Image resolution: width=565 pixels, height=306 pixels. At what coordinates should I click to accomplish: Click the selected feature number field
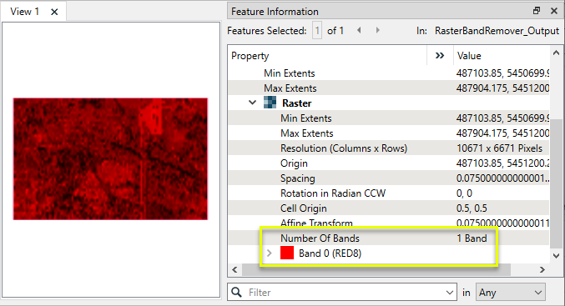(x=317, y=31)
